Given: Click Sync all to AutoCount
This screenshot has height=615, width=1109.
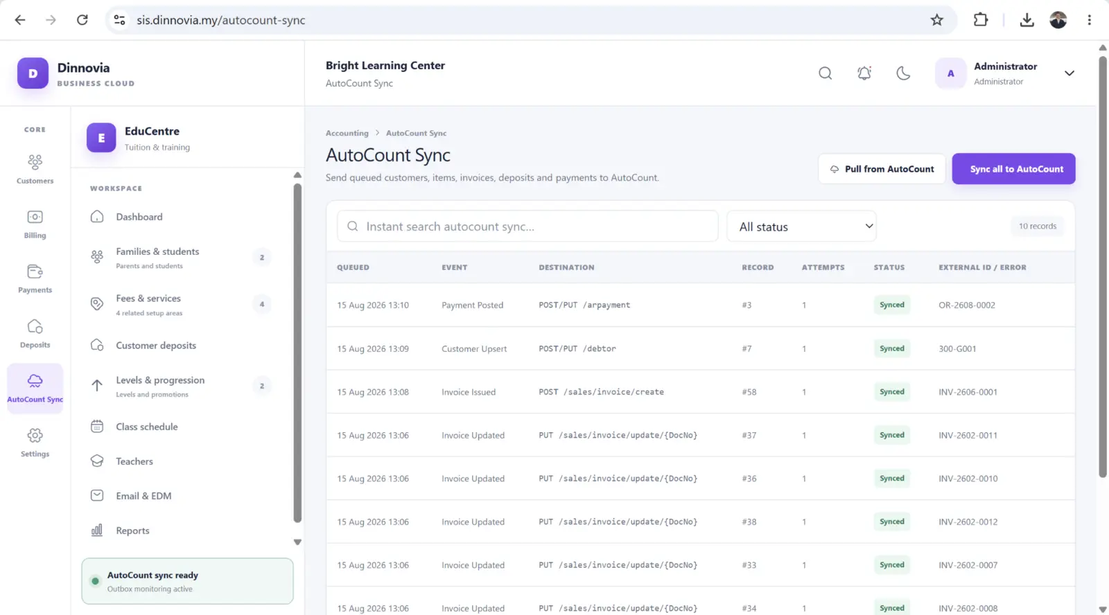Looking at the screenshot, I should coord(1014,169).
